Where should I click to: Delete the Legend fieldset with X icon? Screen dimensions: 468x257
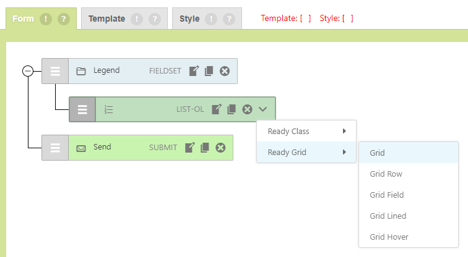point(225,71)
